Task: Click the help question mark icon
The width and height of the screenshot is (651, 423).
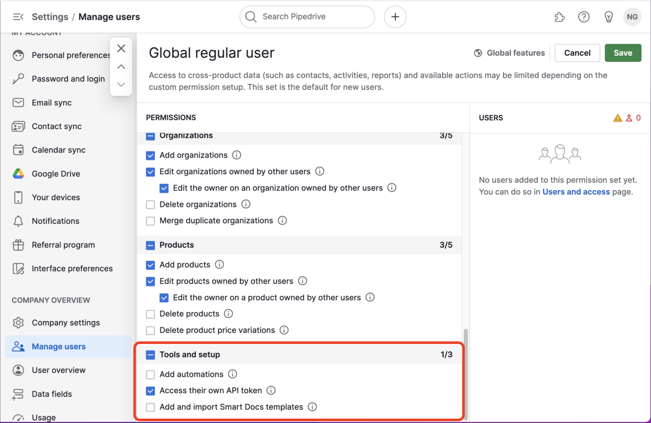Action: click(x=584, y=17)
